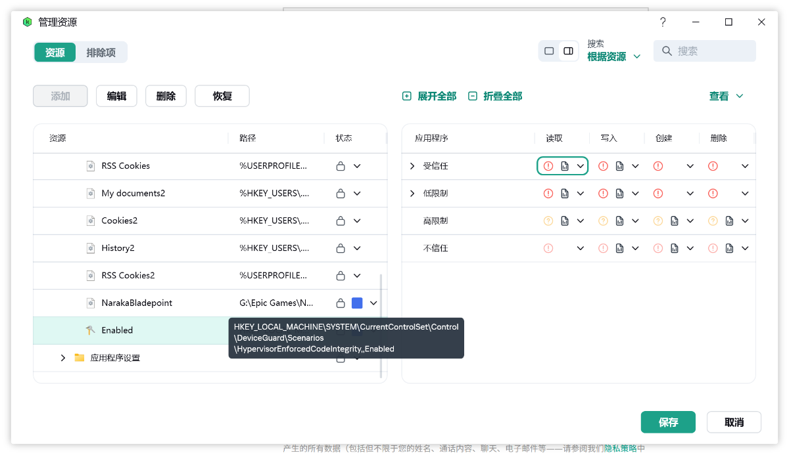The height and width of the screenshot is (455, 789).
Task: Click the create prompt icon for 高限制
Action: pos(658,221)
